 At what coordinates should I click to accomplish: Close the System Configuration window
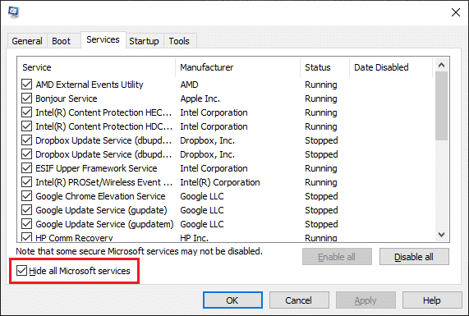tap(456, 12)
